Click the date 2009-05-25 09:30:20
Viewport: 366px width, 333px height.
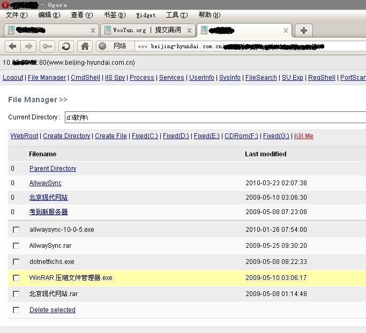pyautogui.click(x=276, y=246)
